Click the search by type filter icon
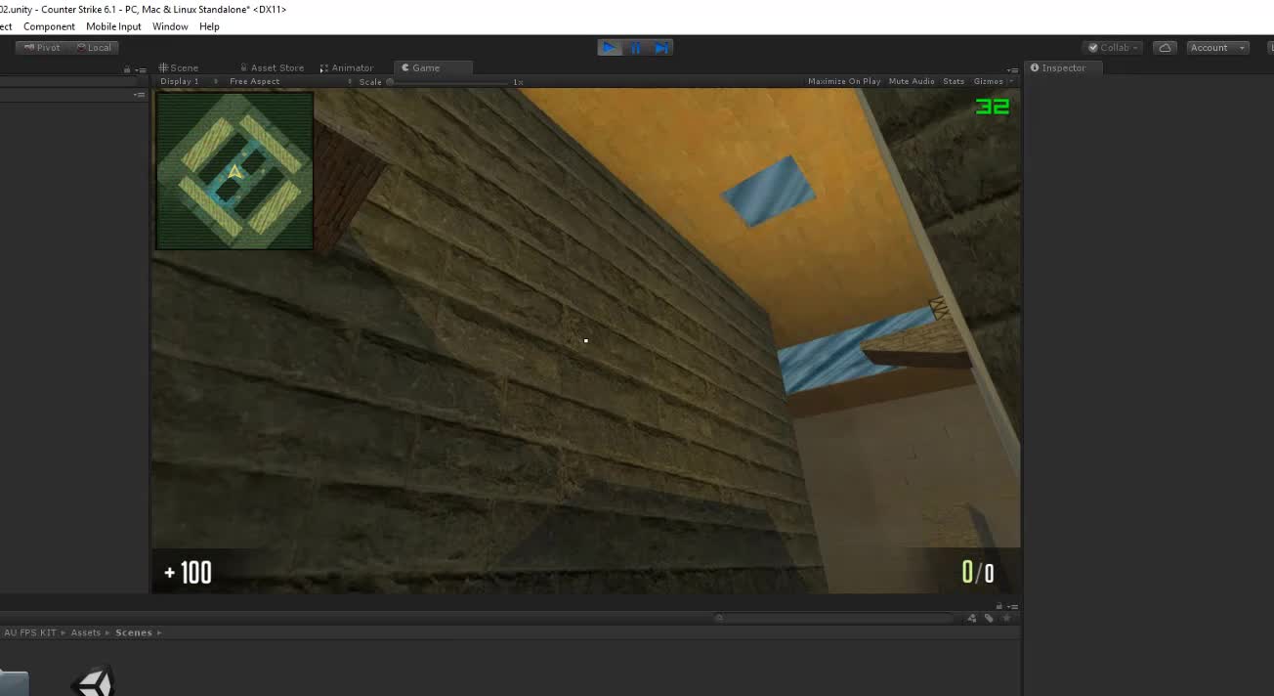Viewport: 1274px width, 696px height. 971,618
